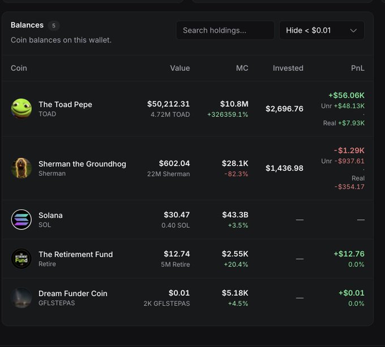The width and height of the screenshot is (385, 347).
Task: Click 22M Sherman holding amount
Action: point(169,174)
